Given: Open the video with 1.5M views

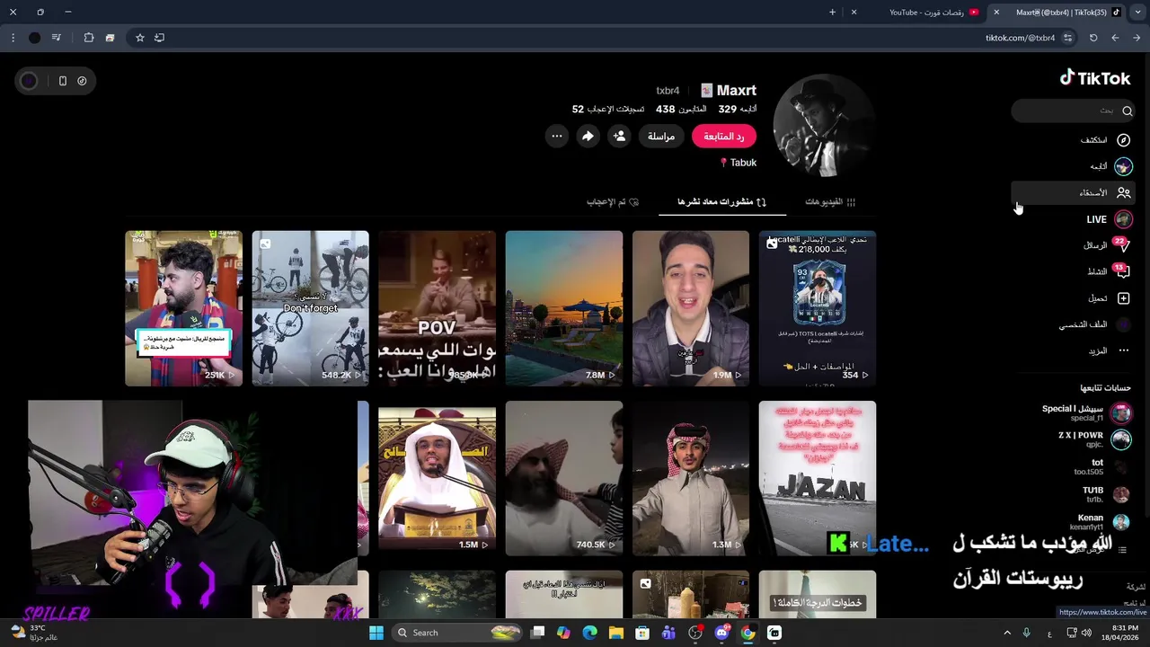Looking at the screenshot, I should tap(438, 478).
